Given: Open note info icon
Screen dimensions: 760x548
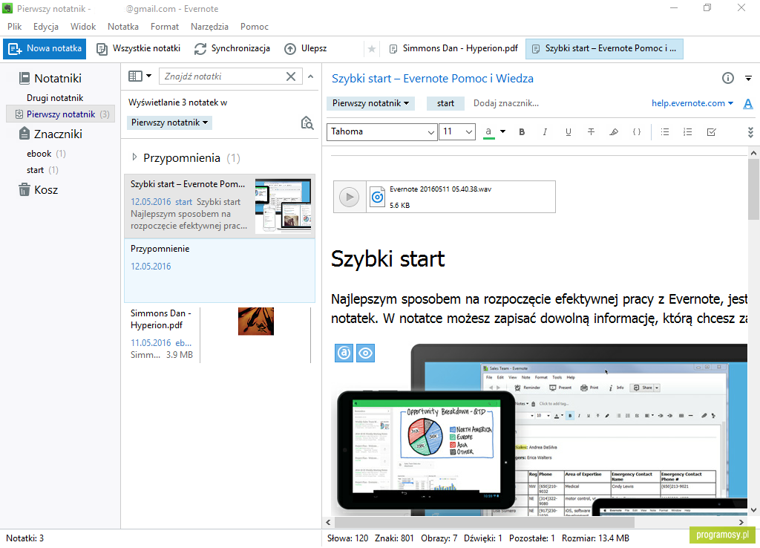Looking at the screenshot, I should click(x=727, y=78).
